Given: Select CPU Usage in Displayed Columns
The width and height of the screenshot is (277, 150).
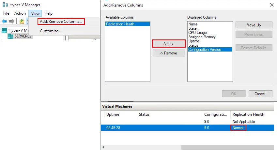Looking at the screenshot, I should coord(197,33).
